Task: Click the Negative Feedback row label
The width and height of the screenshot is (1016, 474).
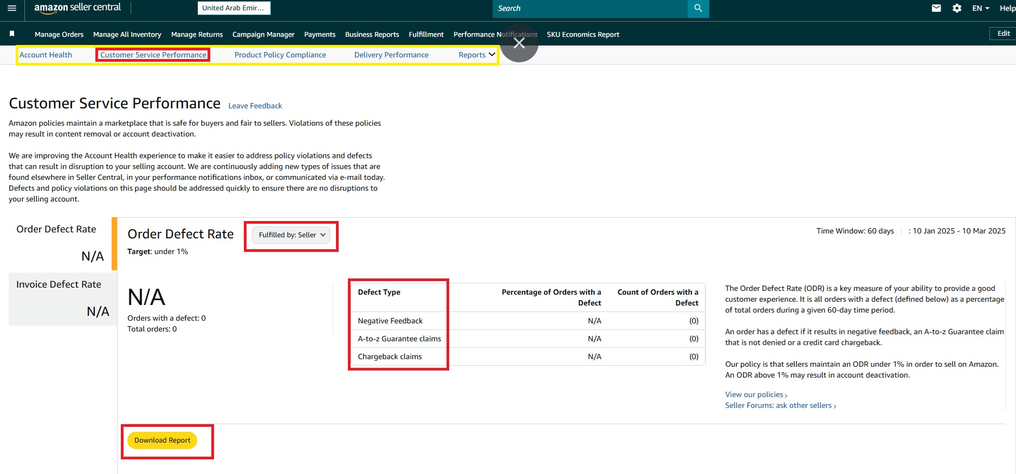Action: 390,321
